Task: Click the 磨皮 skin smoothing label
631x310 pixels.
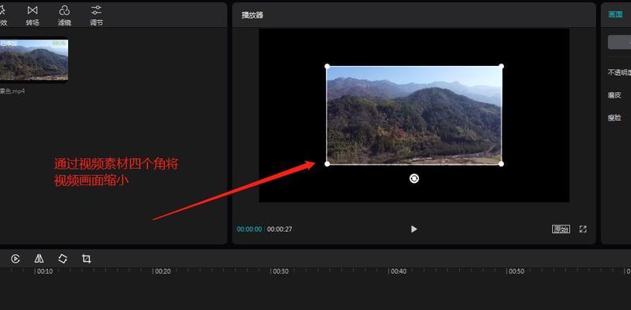Action: [615, 95]
